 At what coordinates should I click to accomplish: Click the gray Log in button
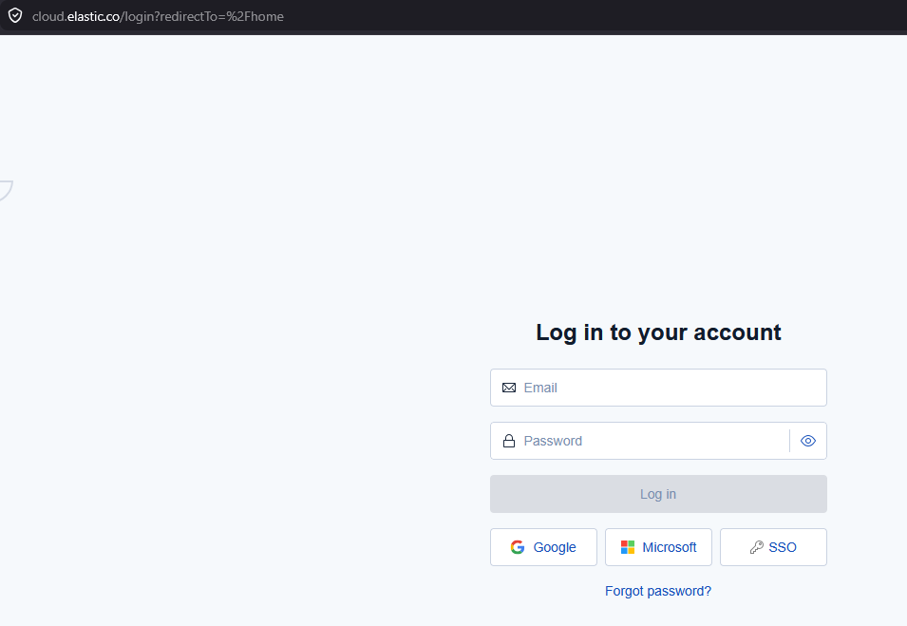point(658,494)
